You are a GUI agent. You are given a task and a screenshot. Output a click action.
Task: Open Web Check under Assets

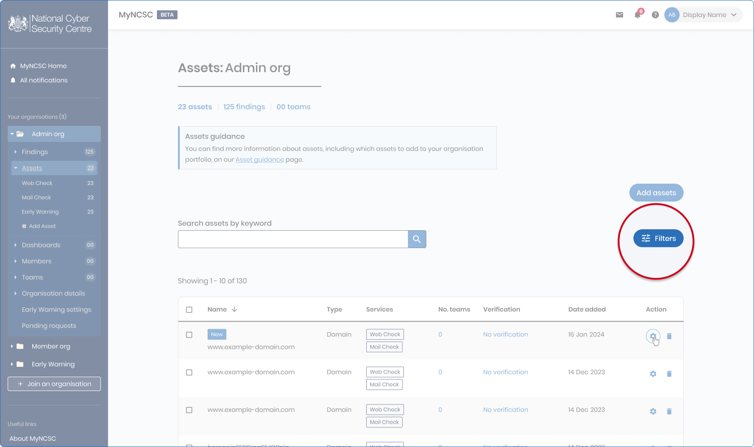click(x=37, y=183)
